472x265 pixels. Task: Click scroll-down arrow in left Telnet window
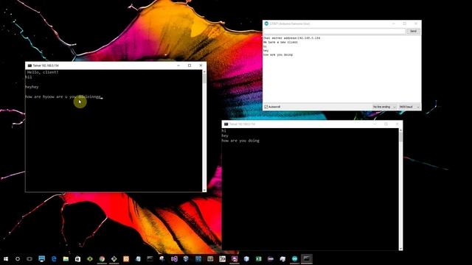204,190
